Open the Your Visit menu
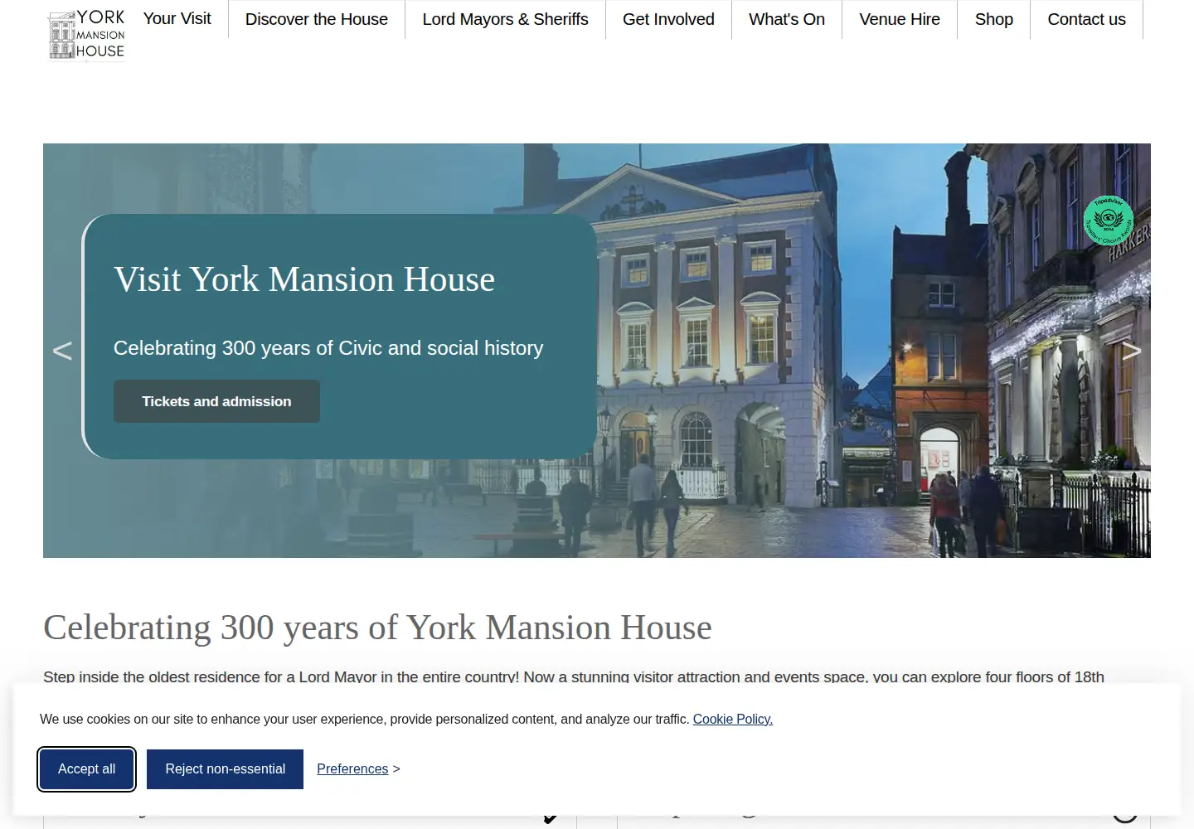The width and height of the screenshot is (1194, 829). pos(177,18)
